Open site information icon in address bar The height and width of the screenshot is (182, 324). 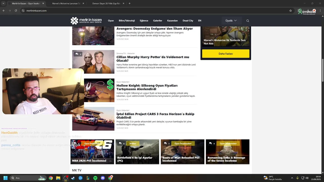click(x=23, y=11)
